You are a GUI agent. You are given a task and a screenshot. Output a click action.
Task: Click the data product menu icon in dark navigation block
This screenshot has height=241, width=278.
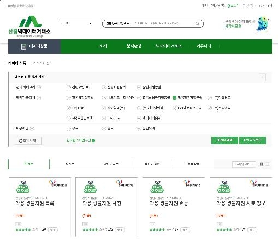(23, 46)
